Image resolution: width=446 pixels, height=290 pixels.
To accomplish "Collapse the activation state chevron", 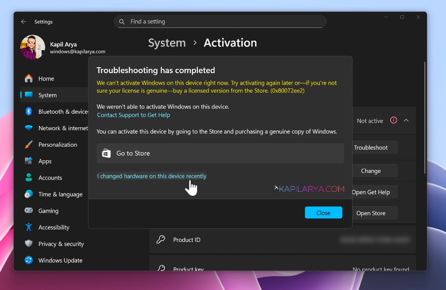I will tap(406, 120).
